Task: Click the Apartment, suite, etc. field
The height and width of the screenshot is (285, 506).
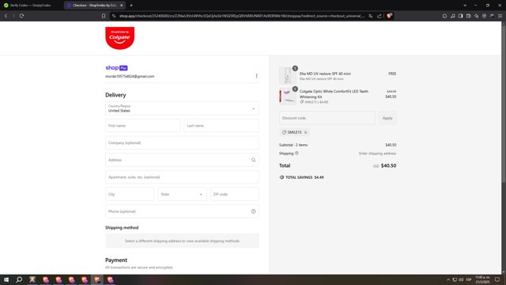Action: pos(182,177)
